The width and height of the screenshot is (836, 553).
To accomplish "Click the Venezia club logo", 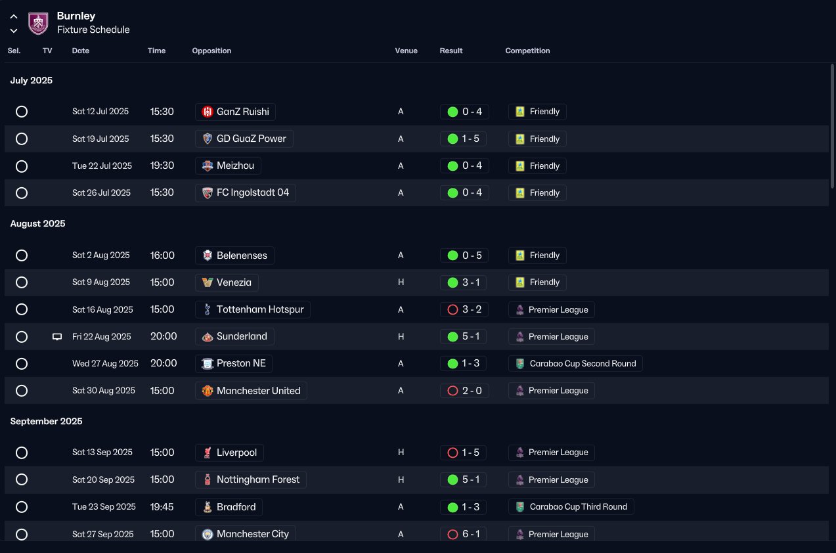I will [x=208, y=282].
